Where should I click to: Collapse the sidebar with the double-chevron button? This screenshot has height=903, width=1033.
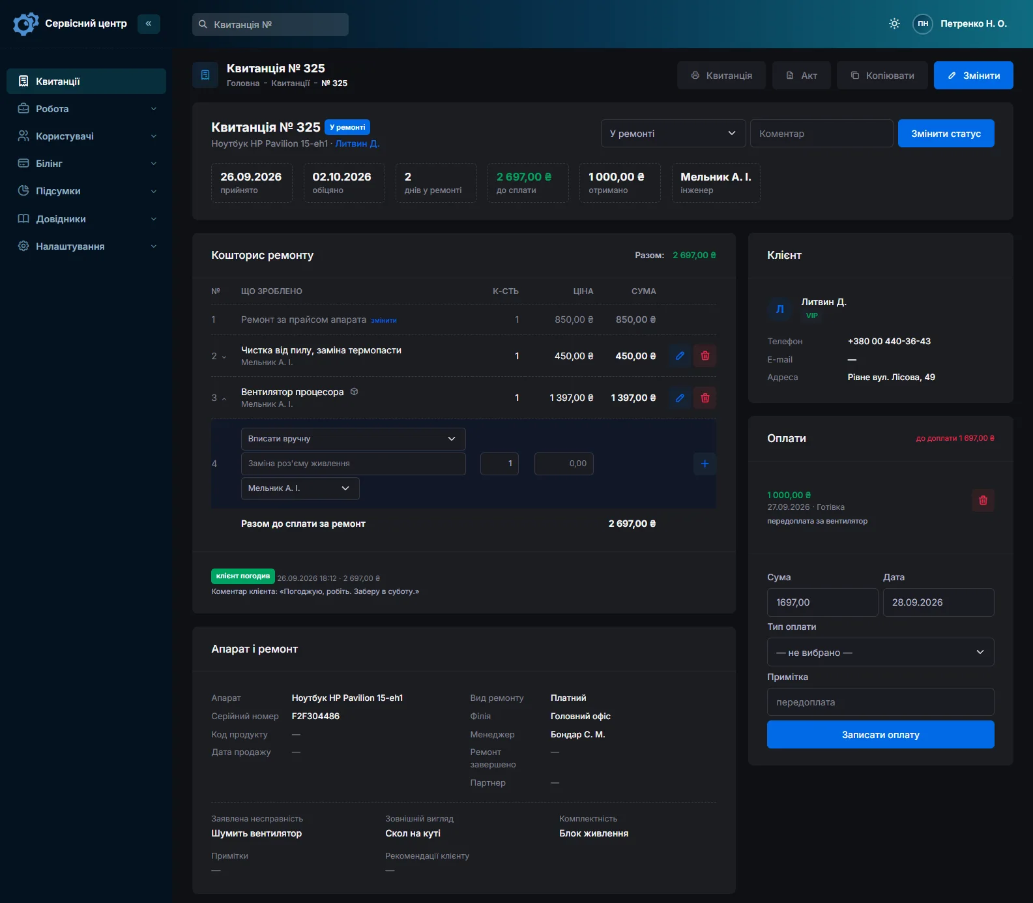149,23
